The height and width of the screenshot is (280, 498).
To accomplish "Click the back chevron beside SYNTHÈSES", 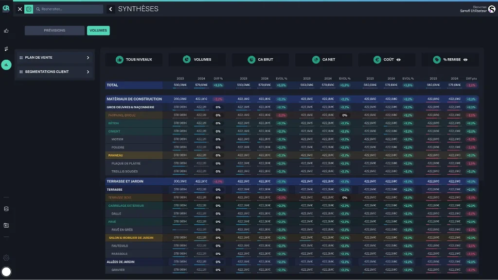I will click(x=110, y=9).
